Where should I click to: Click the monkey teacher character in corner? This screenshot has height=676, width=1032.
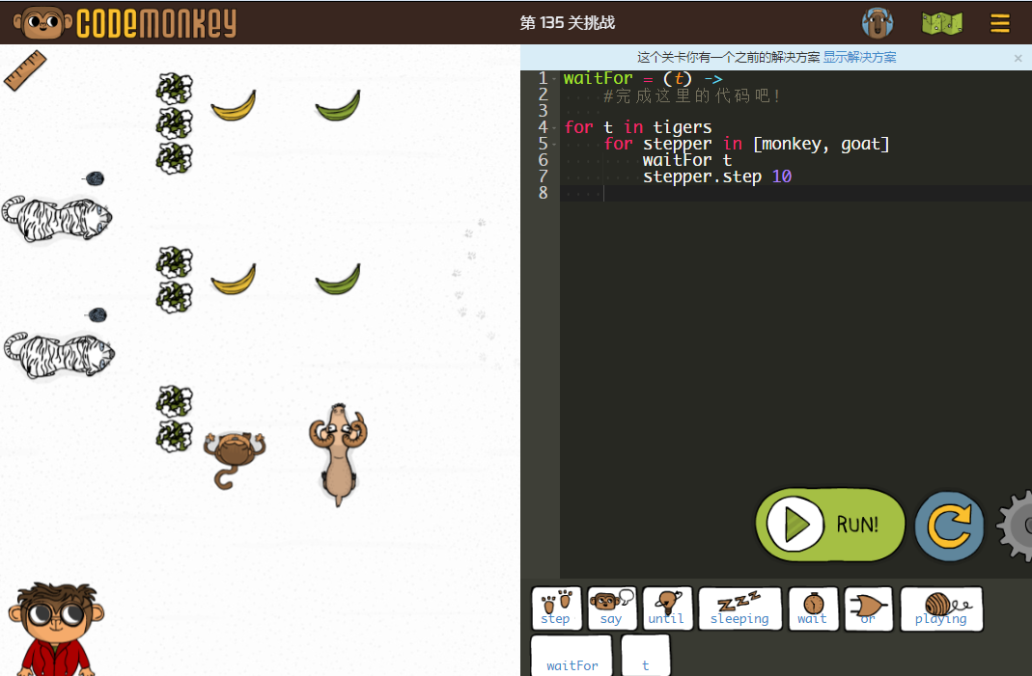click(x=57, y=629)
